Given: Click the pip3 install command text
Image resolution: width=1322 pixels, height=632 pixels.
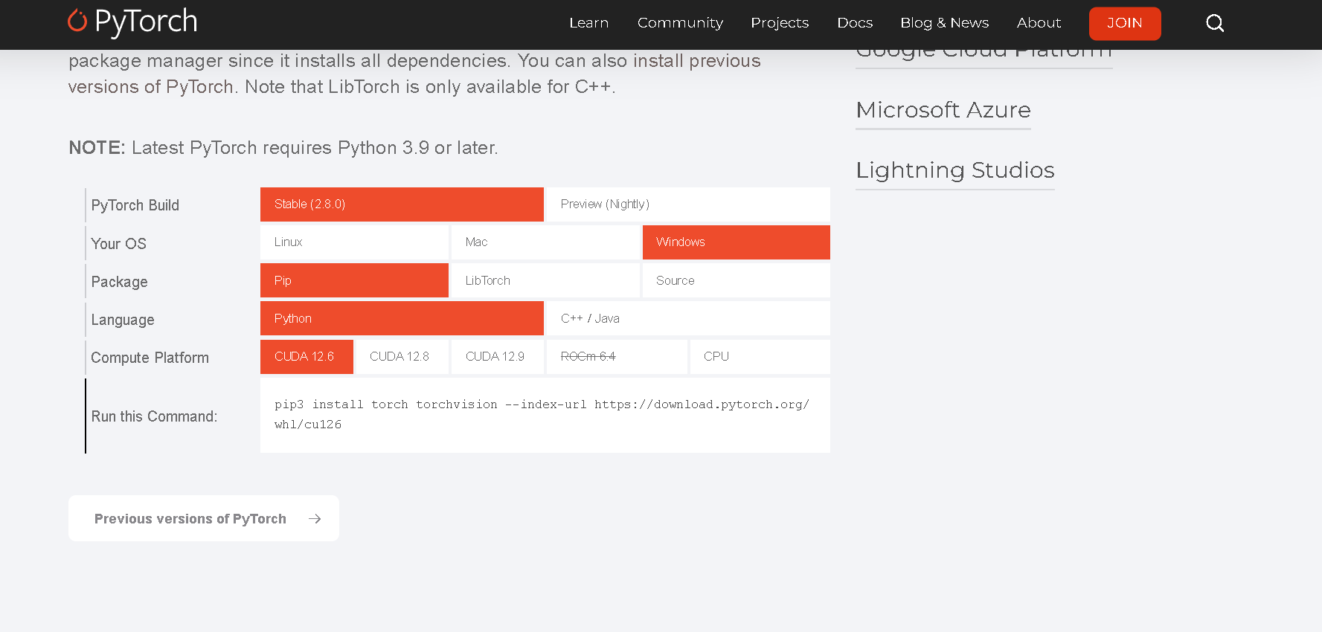Looking at the screenshot, I should click(542, 414).
